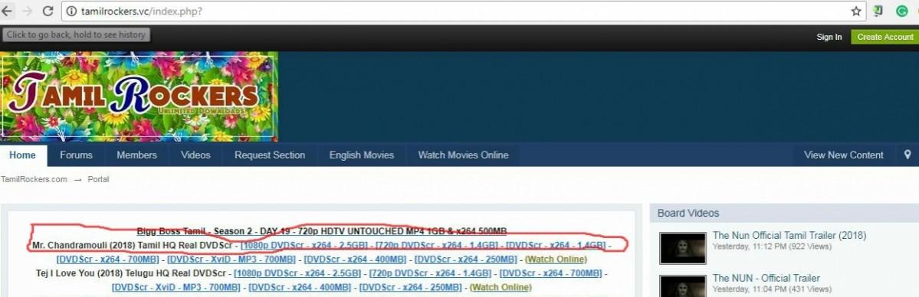
Task: Open the English Movies tab
Action: tap(362, 155)
